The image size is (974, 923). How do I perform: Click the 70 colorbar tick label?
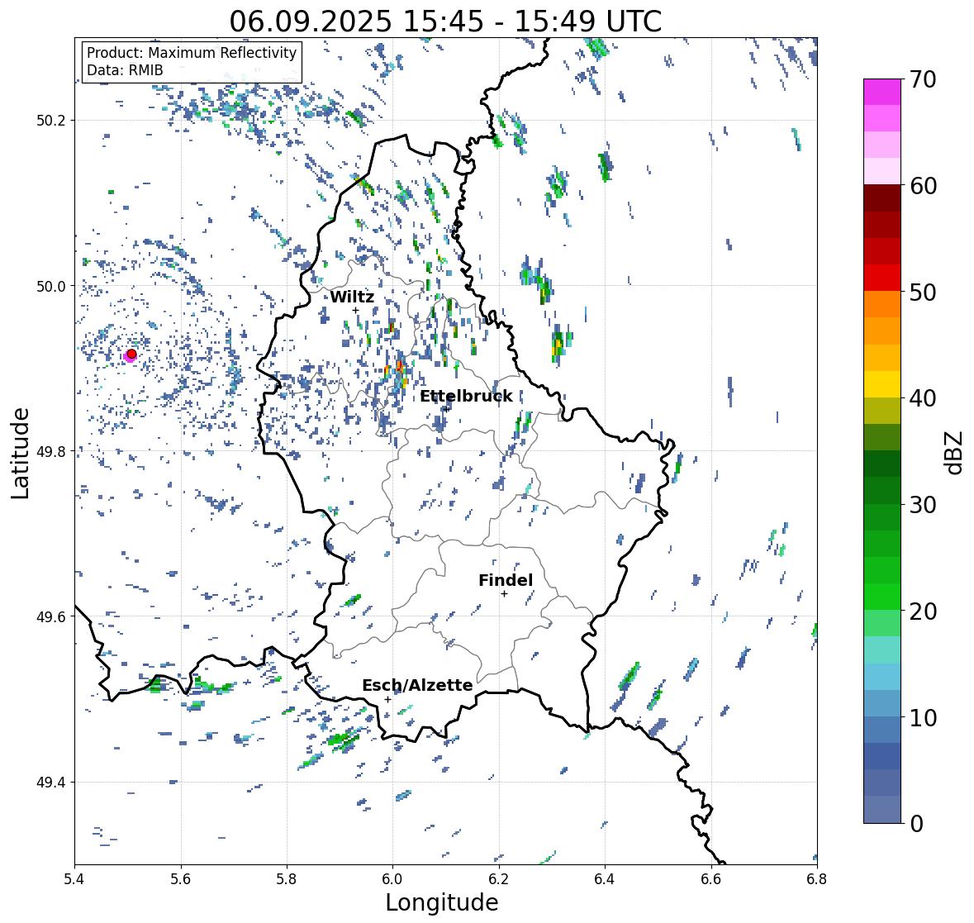pos(923,79)
